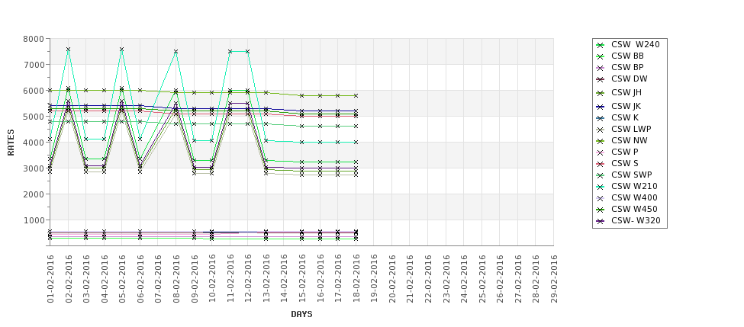Click the CSW BB legend label

(x=627, y=56)
